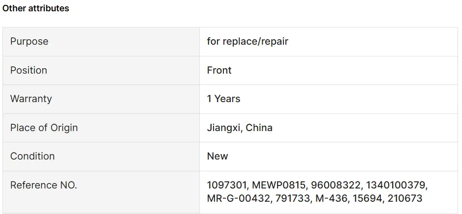The image size is (462, 214).
Task: Select the "Jiangxi, China" origin value
Action: (240, 128)
